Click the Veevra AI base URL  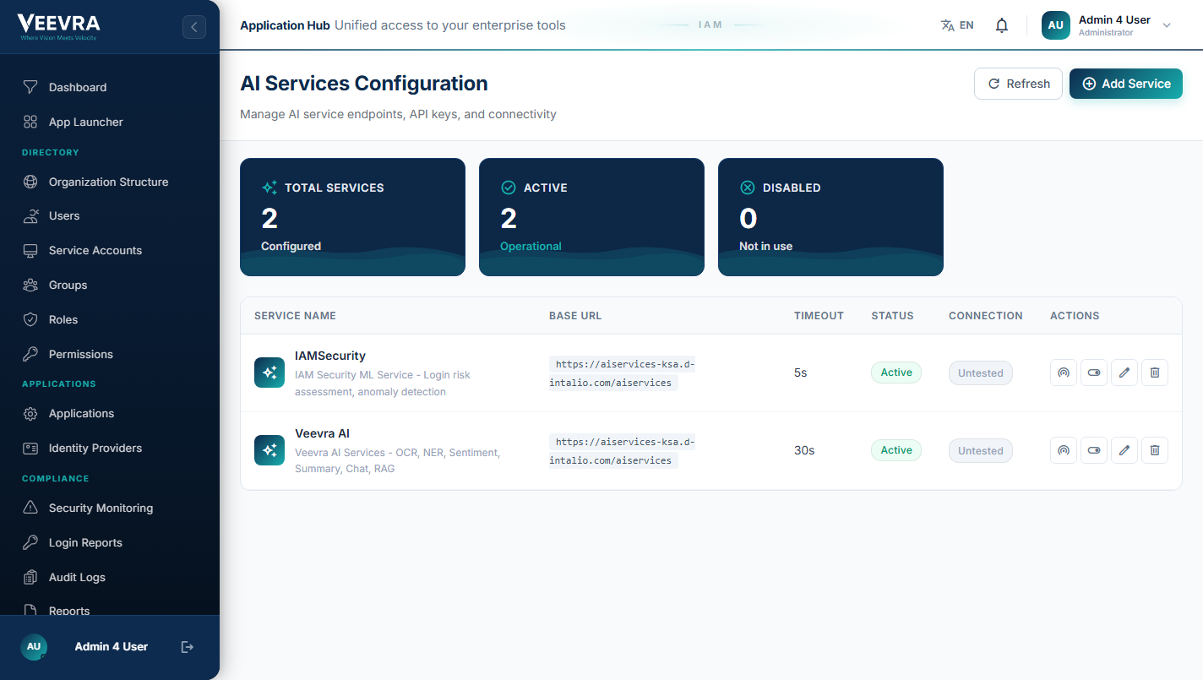tap(622, 451)
